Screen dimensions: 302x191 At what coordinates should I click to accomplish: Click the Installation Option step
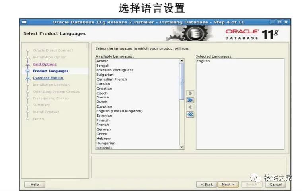[x=50, y=57]
